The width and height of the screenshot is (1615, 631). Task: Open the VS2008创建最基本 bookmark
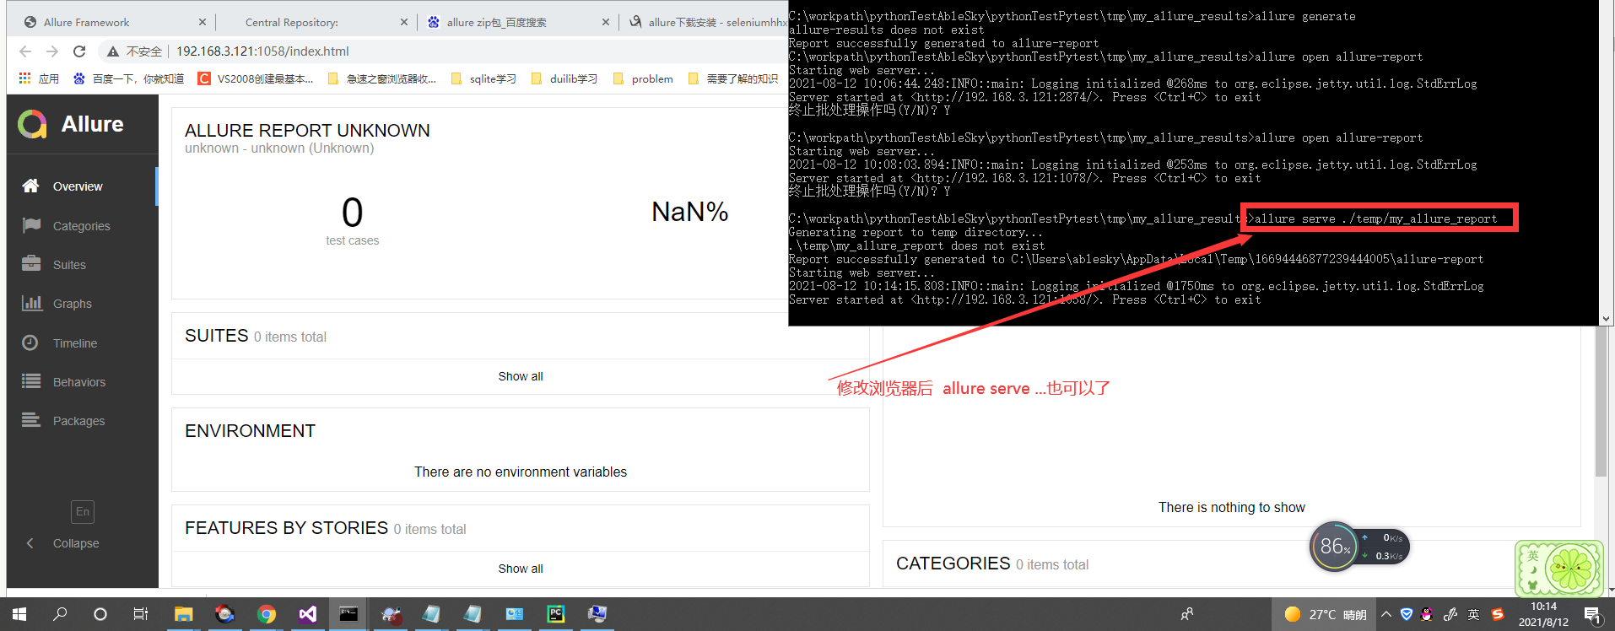[x=256, y=78]
